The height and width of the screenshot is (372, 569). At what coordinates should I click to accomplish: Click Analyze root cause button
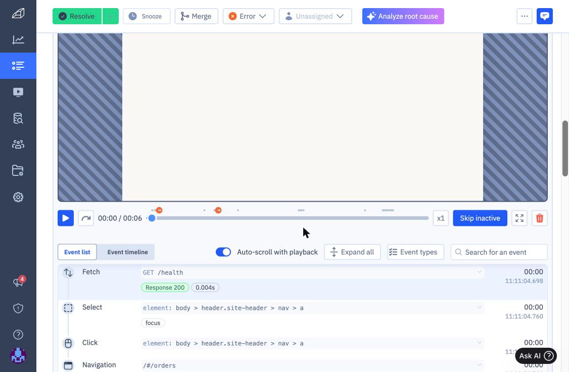click(x=403, y=16)
